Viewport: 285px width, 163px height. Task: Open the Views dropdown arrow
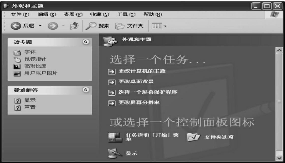point(165,26)
